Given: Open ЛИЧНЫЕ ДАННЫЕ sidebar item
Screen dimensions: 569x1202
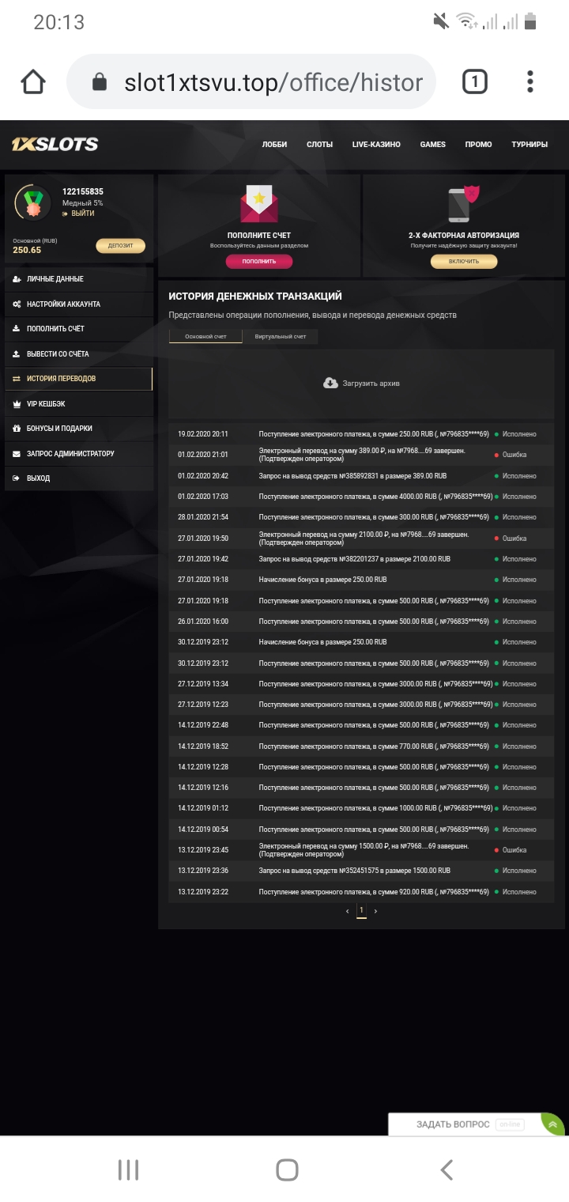Looking at the screenshot, I should (78, 279).
